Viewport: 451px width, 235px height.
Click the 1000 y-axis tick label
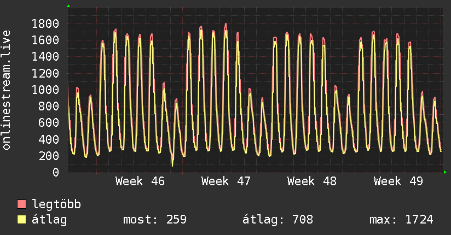coord(45,90)
